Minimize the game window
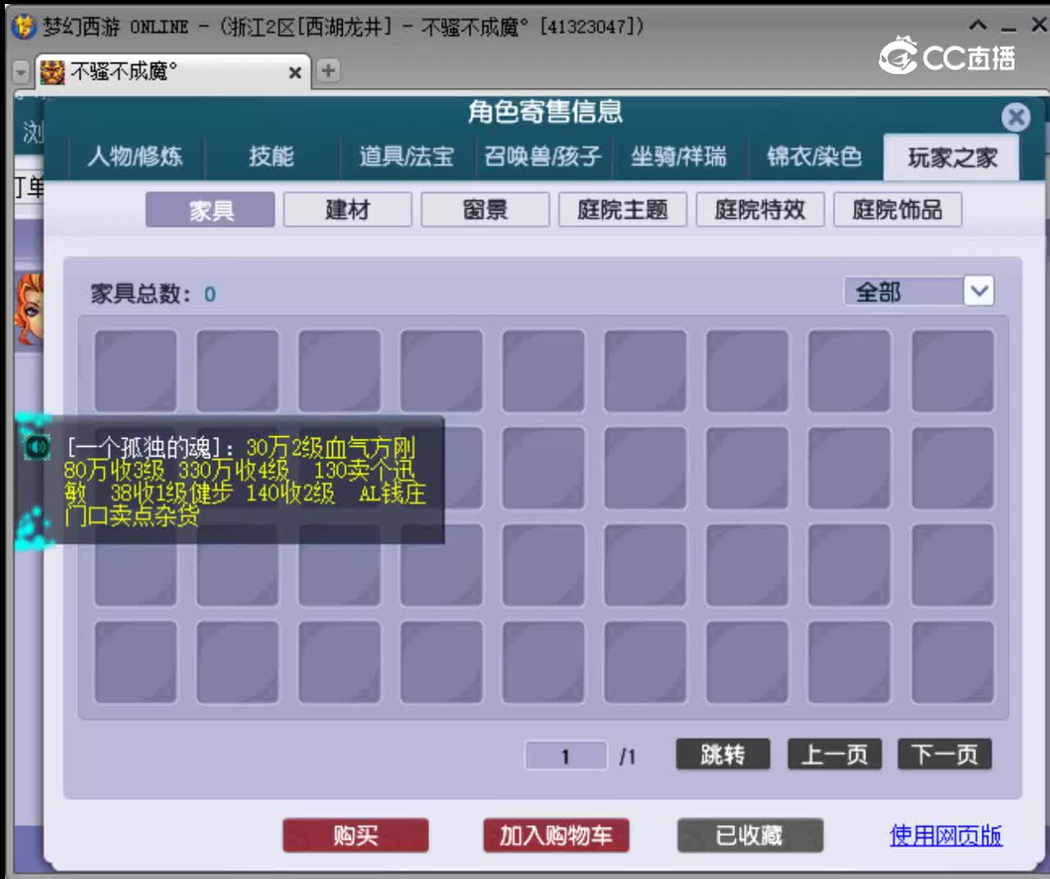 click(1009, 30)
